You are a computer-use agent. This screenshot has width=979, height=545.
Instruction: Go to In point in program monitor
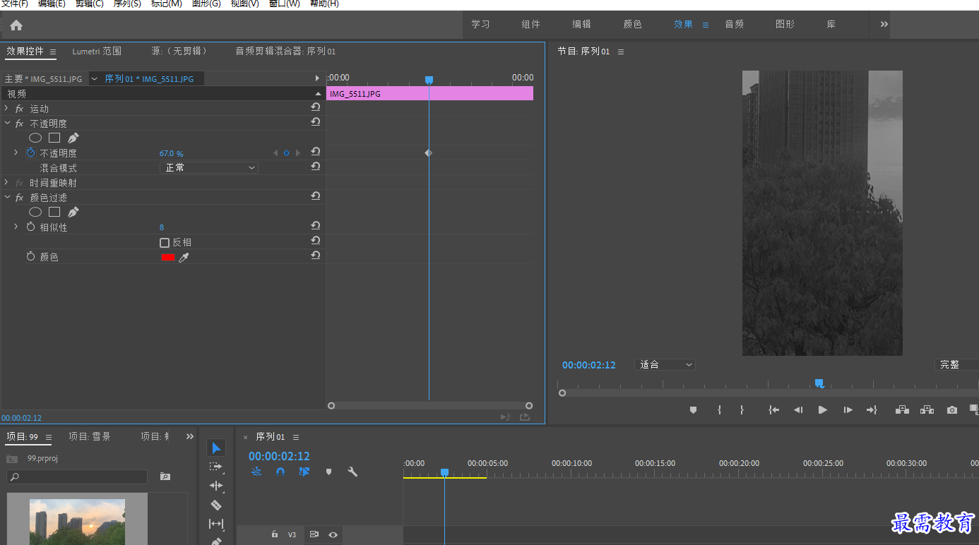pos(774,410)
